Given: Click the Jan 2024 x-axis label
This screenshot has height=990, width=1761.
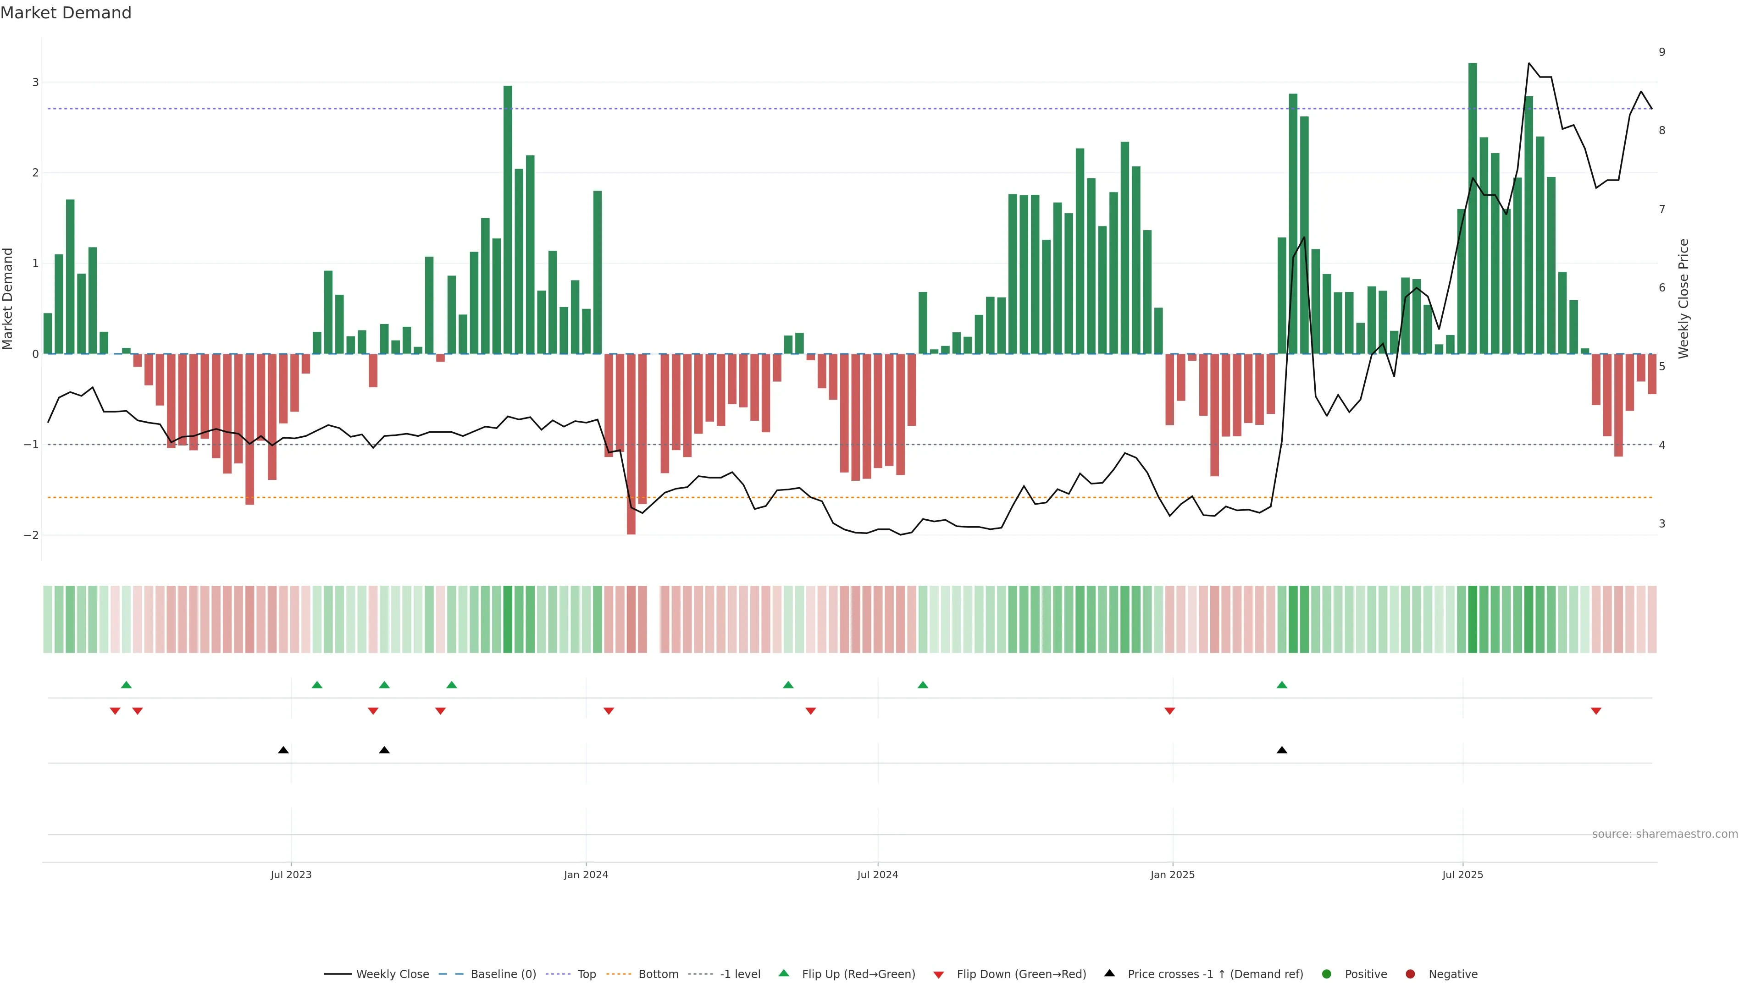Looking at the screenshot, I should pyautogui.click(x=585, y=874).
